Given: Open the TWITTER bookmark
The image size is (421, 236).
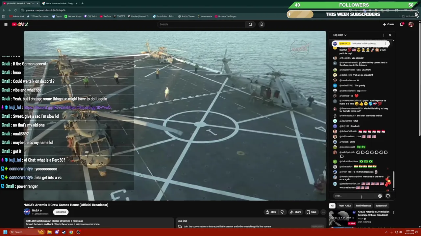Looking at the screenshot, I should pos(120,16).
